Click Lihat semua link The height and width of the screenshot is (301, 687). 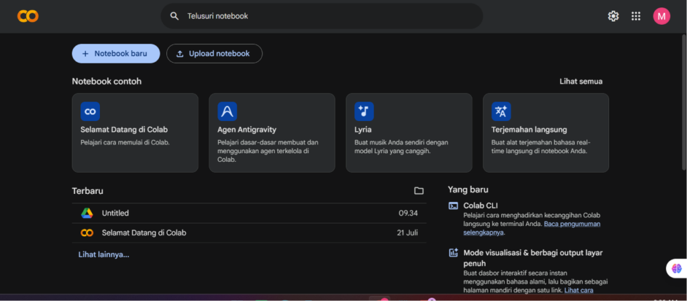(x=581, y=81)
